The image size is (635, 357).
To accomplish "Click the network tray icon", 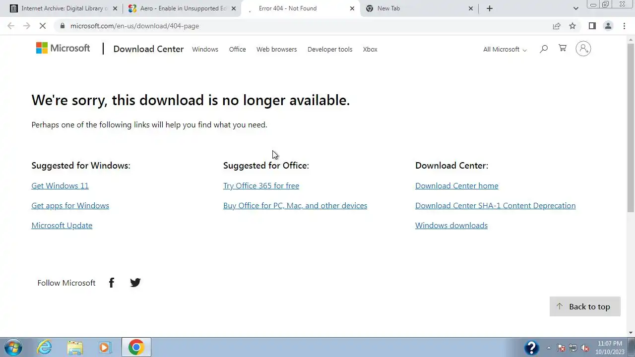I will click(x=573, y=348).
